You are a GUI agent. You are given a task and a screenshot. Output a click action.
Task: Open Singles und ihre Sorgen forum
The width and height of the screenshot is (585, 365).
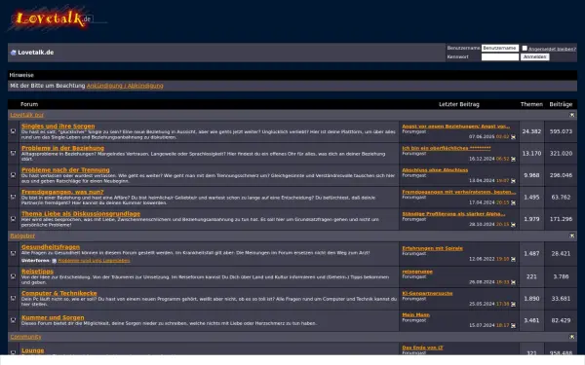coord(58,126)
